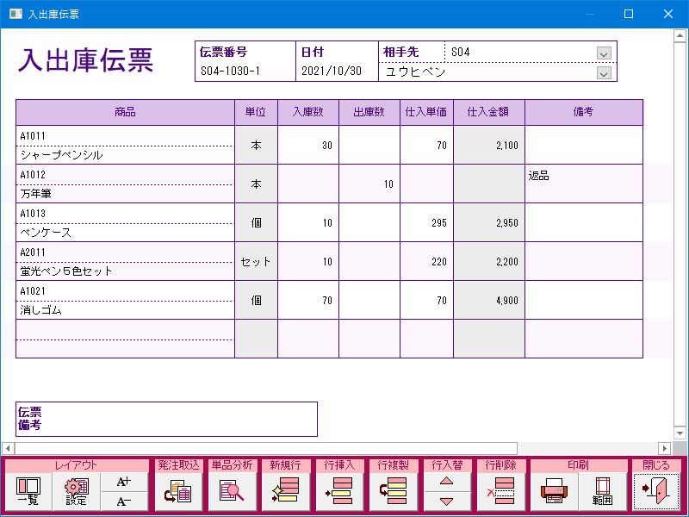689x517 pixels.
Task: Expand the 相手先 code S04 dropdown
Action: coord(605,53)
